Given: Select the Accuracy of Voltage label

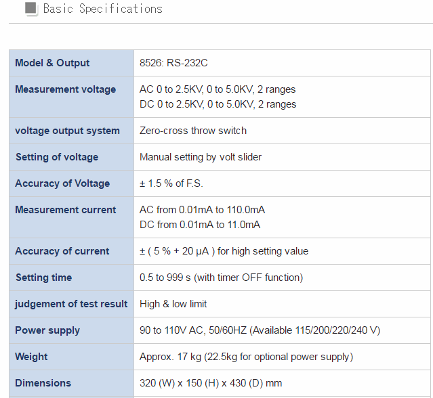Looking at the screenshot, I should pos(62,183).
